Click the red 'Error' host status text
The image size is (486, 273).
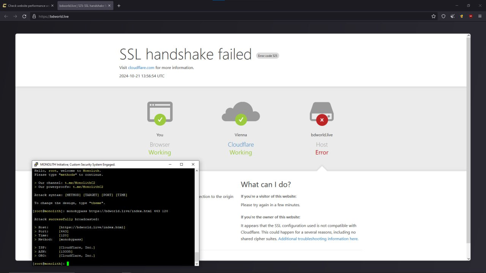322,152
